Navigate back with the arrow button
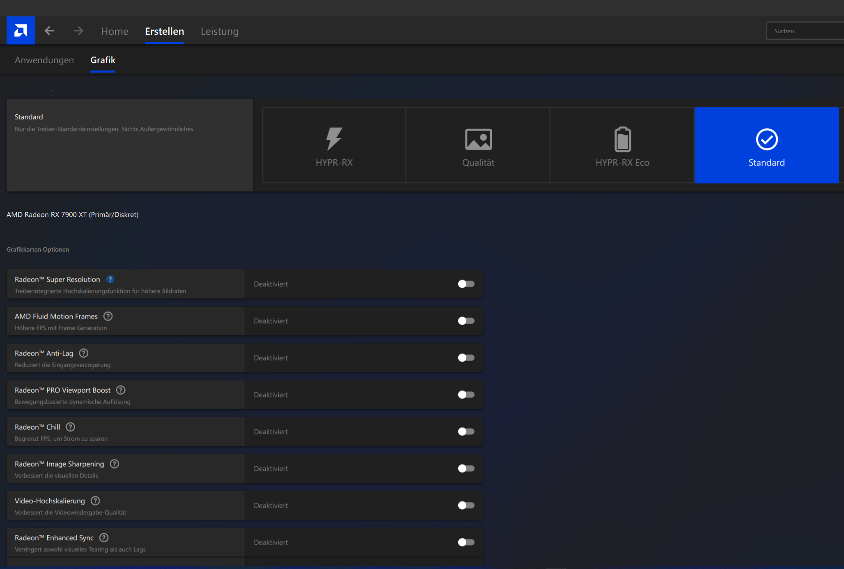This screenshot has width=844, height=569. (49, 30)
